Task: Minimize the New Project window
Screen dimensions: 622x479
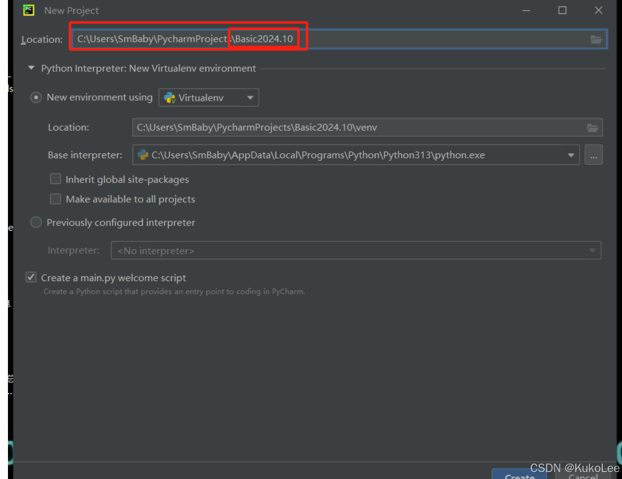Action: (526, 10)
